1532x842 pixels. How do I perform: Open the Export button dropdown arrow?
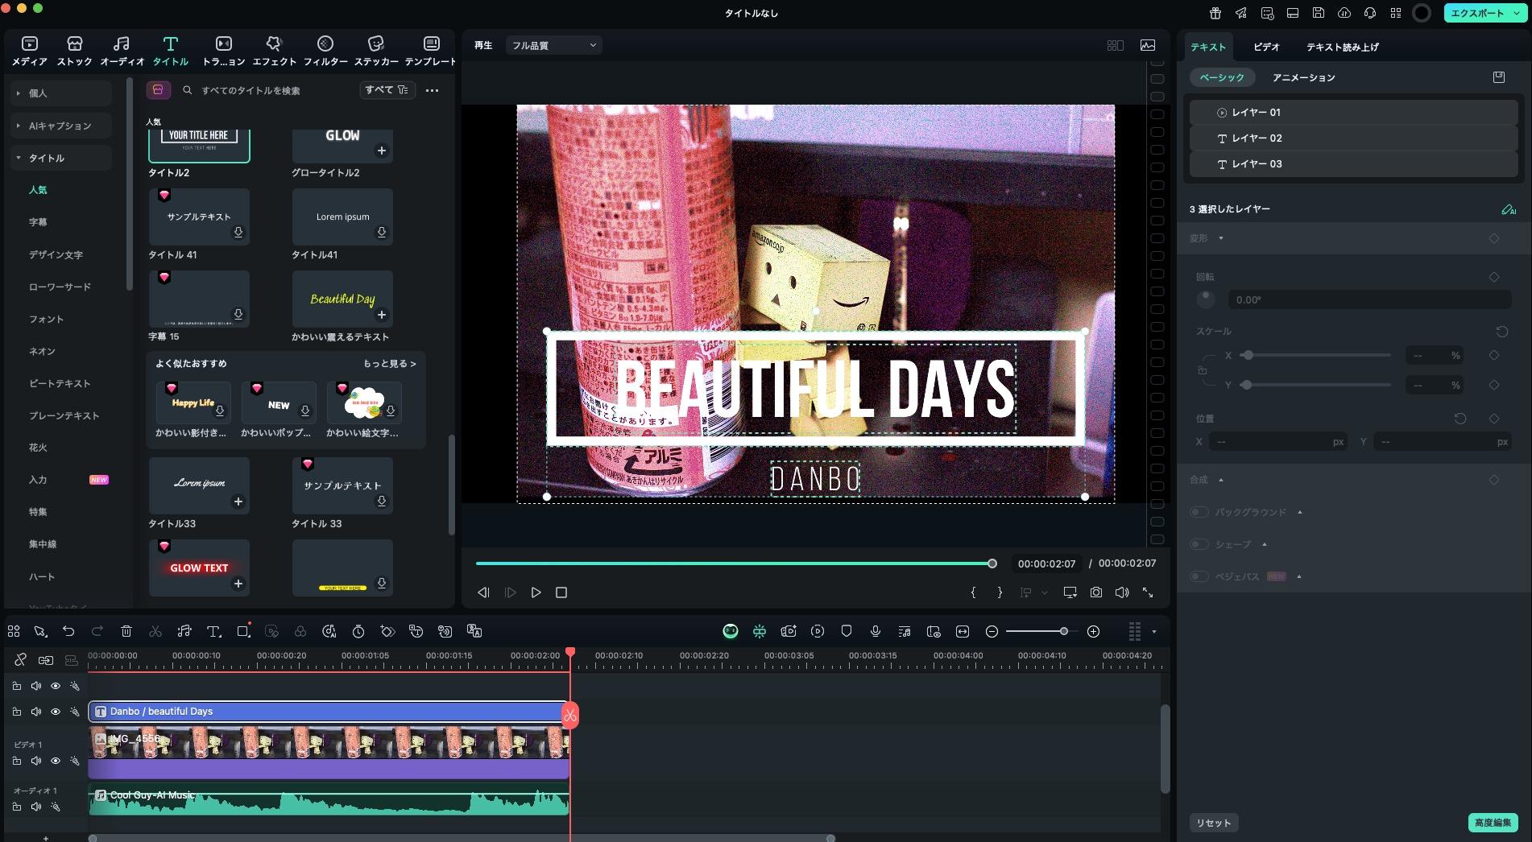click(1515, 13)
